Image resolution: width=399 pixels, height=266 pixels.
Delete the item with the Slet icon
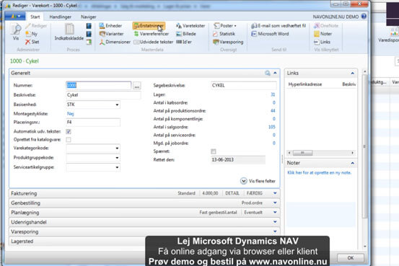(32, 42)
